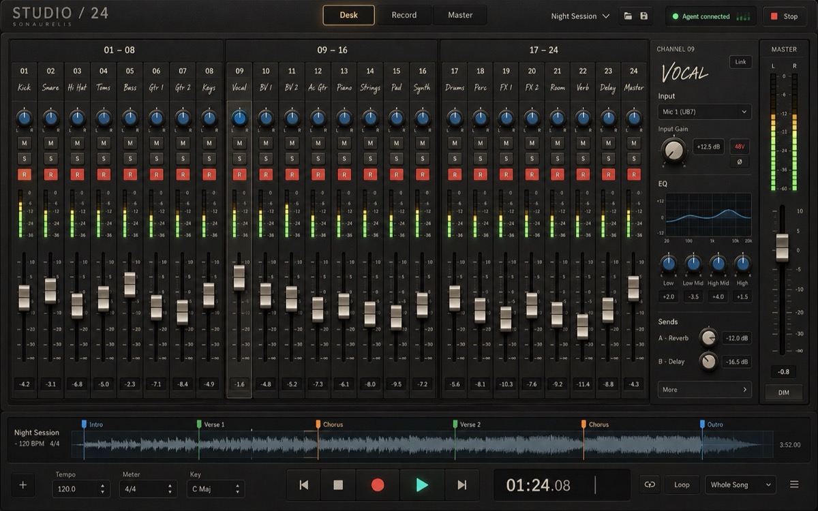Solo the Snare channel
This screenshot has height=511, width=818.
pyautogui.click(x=50, y=159)
